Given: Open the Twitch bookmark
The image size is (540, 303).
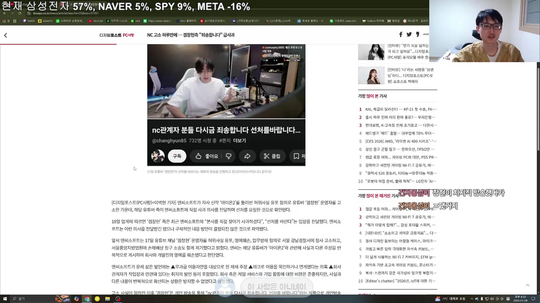Looking at the screenshot, I should click(29, 21).
